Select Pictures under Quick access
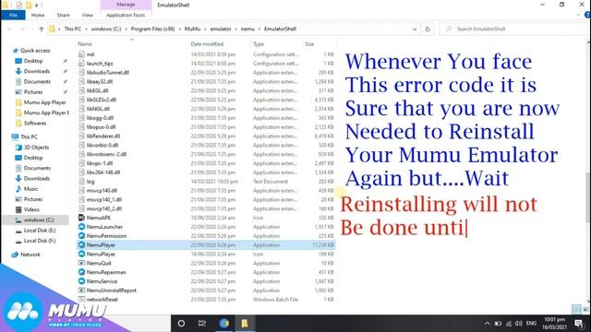591x332 pixels. 33,92
